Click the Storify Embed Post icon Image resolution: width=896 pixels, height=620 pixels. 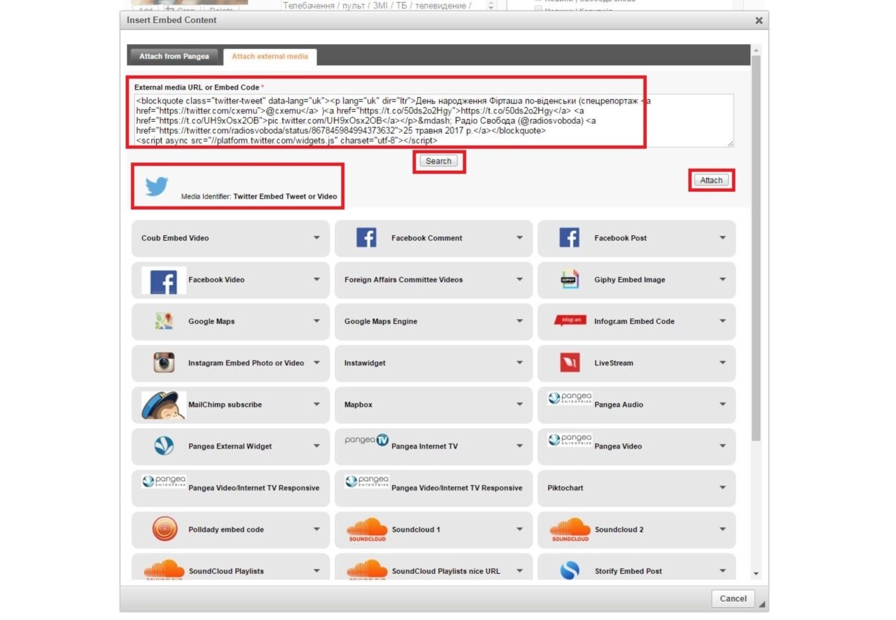[570, 571]
